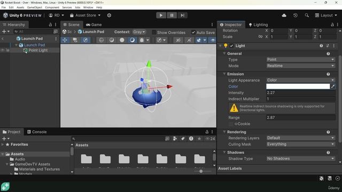Enable the Show Overrides checkbox
The height and width of the screenshot is (192, 342).
tap(154, 32)
